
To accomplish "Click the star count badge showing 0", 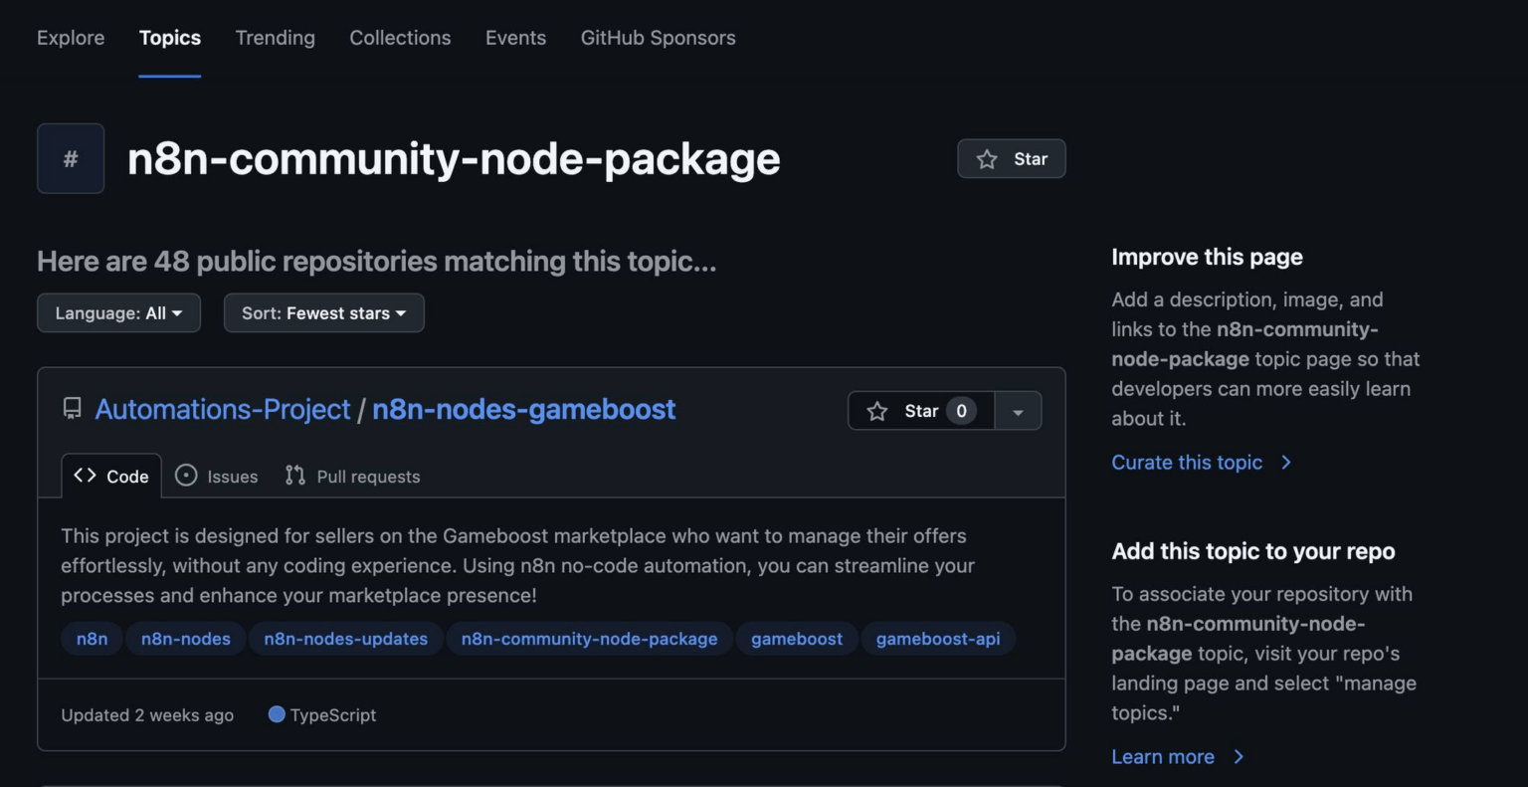I will pos(961,411).
